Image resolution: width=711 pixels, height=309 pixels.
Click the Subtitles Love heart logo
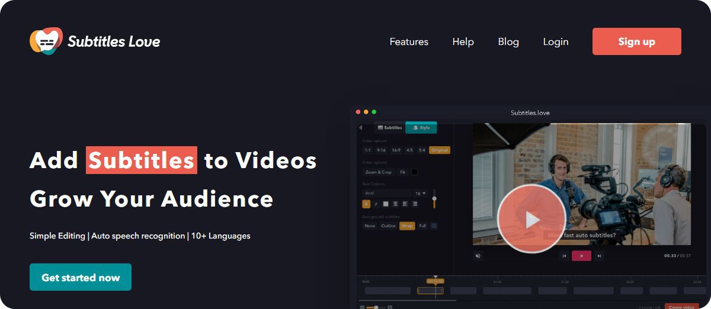click(x=46, y=41)
